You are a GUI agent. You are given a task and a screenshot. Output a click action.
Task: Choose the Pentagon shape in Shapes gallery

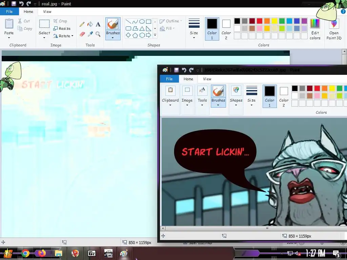click(135, 35)
